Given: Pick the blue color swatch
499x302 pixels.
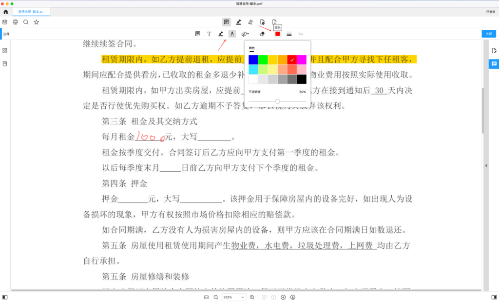Looking at the screenshot, I should point(253,60).
